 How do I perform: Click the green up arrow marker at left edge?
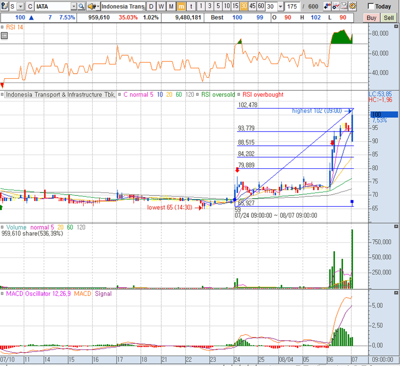[1, 207]
